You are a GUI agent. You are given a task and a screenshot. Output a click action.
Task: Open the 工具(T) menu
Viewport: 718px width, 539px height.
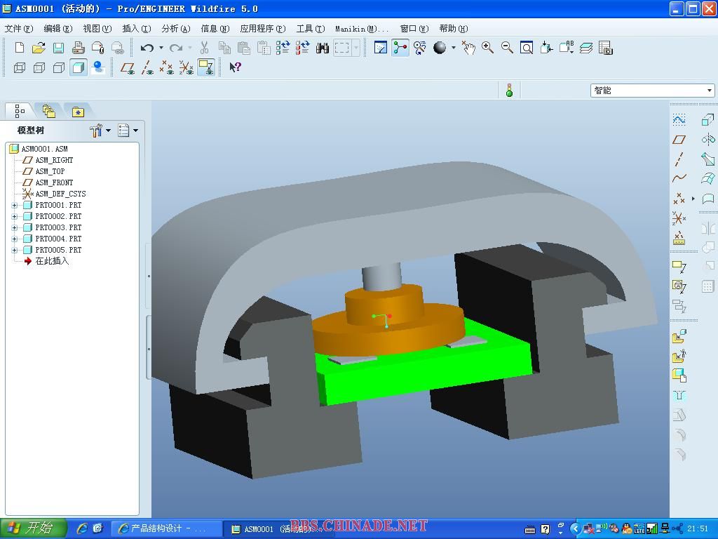click(311, 29)
